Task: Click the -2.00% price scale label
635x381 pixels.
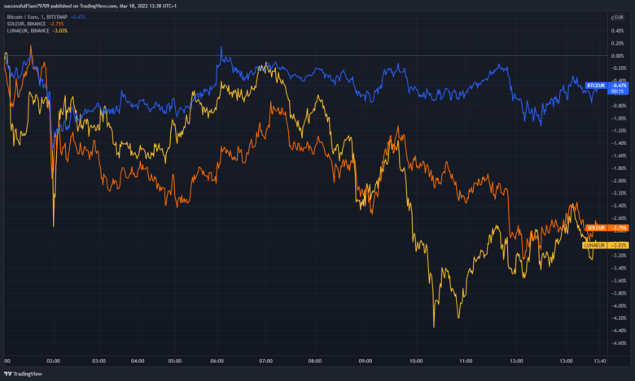Action: click(619, 181)
